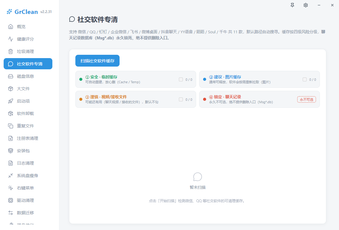Go to the 右键菜单 page
This screenshot has width=339, height=230.
click(x=28, y=188)
